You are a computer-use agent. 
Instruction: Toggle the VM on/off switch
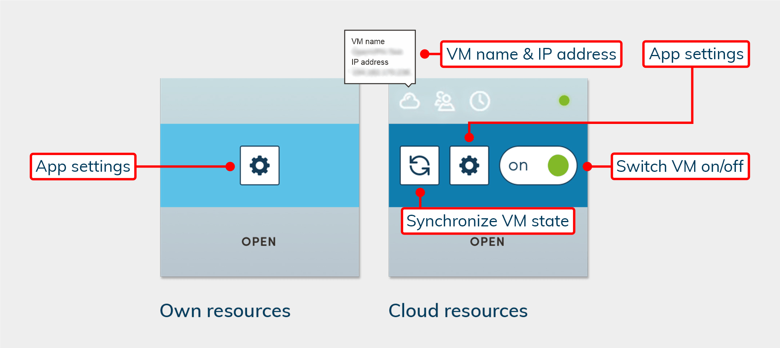[x=538, y=166]
